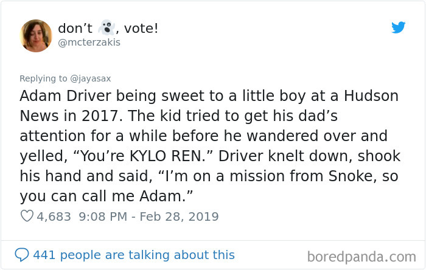Open the @jayasax mention link
The image size is (426, 270).
tap(91, 78)
